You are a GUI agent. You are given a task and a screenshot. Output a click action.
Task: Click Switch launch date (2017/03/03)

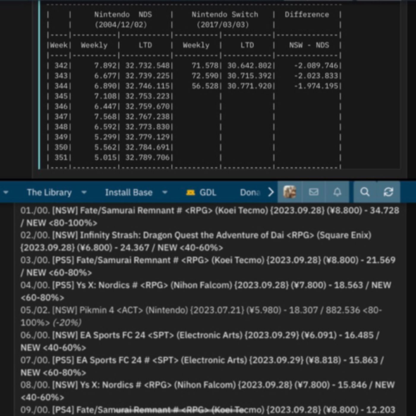click(223, 25)
